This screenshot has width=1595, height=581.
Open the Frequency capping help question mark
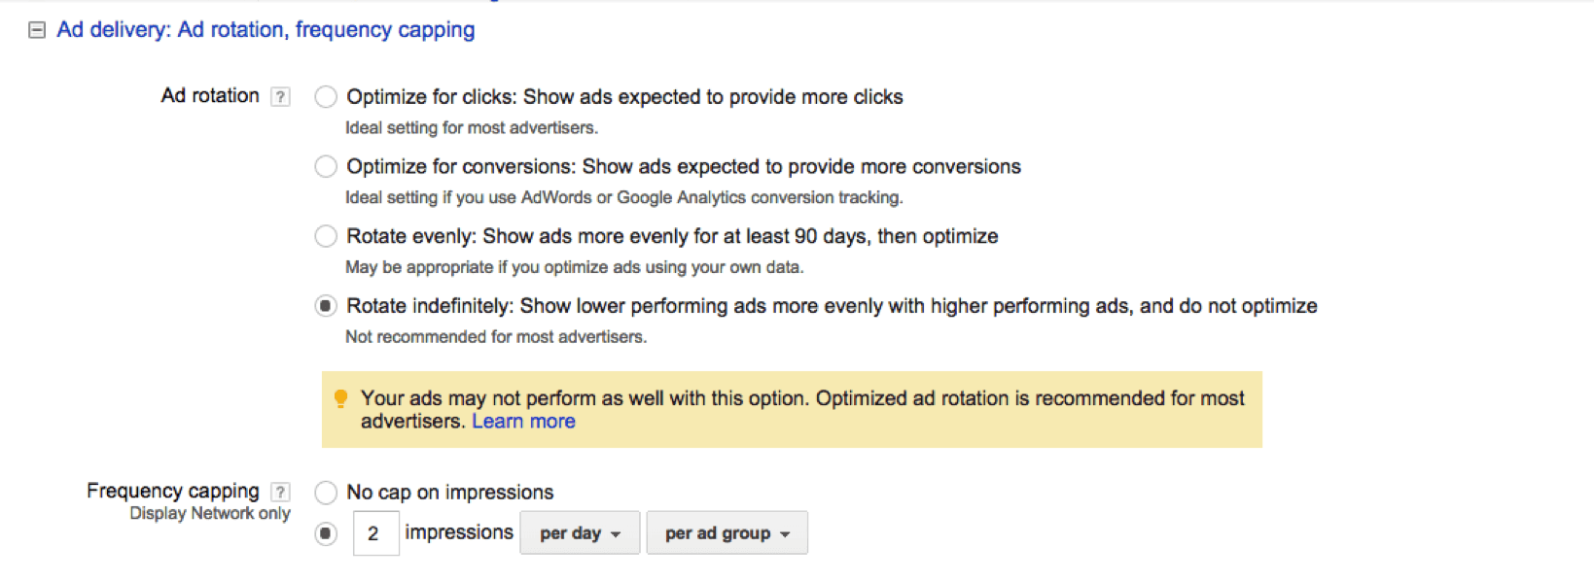coord(280,492)
